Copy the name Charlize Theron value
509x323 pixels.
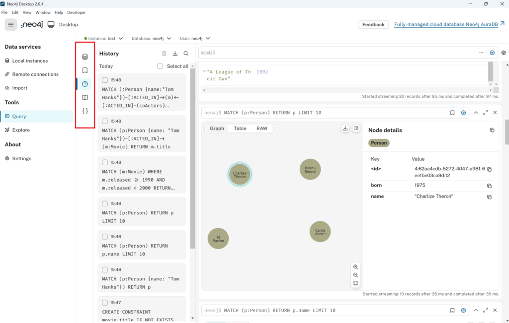tap(489, 197)
